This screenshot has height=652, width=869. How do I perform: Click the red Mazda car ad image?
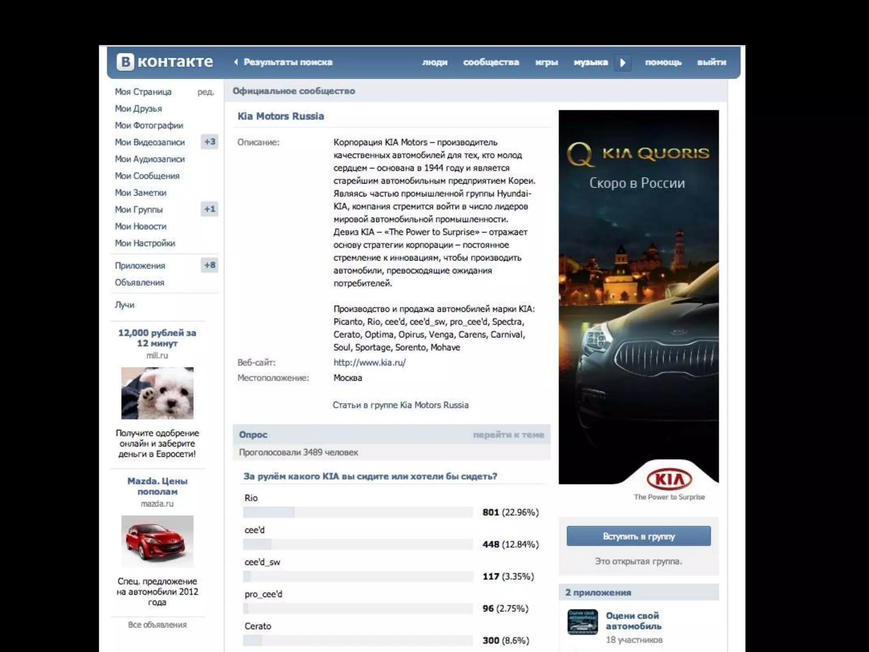157,541
